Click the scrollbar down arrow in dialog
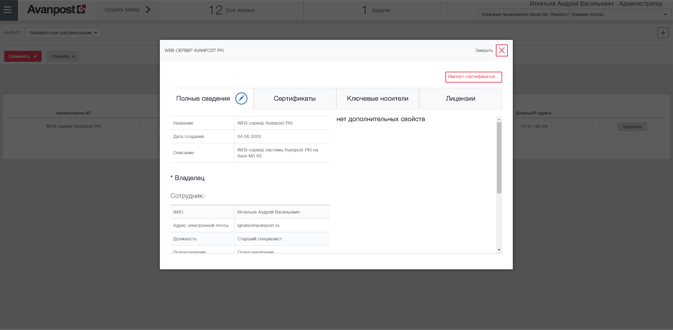Image resolution: width=673 pixels, height=330 pixels. pyautogui.click(x=499, y=250)
